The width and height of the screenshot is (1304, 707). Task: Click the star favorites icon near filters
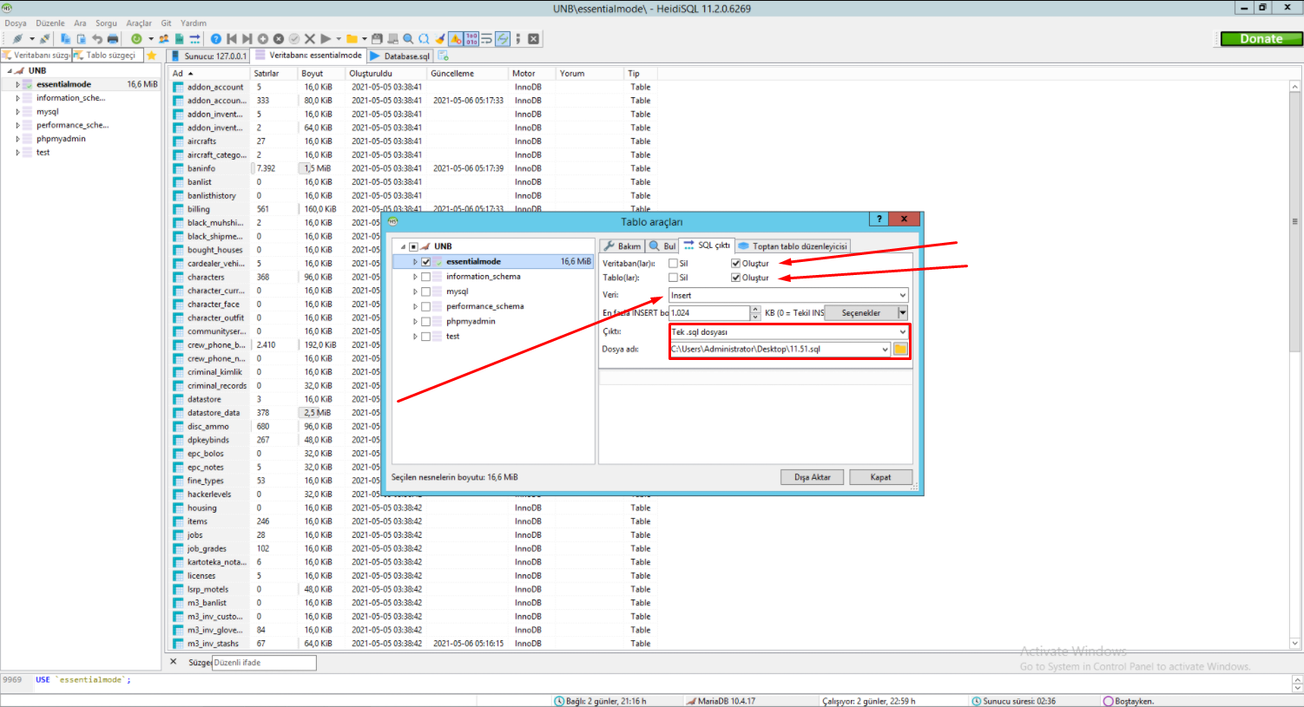(x=152, y=56)
